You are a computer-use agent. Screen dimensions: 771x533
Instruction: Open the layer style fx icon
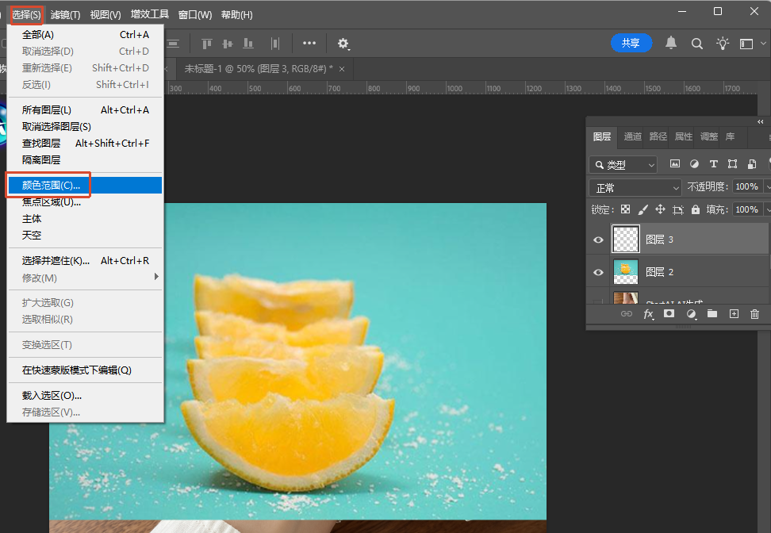pyautogui.click(x=649, y=314)
